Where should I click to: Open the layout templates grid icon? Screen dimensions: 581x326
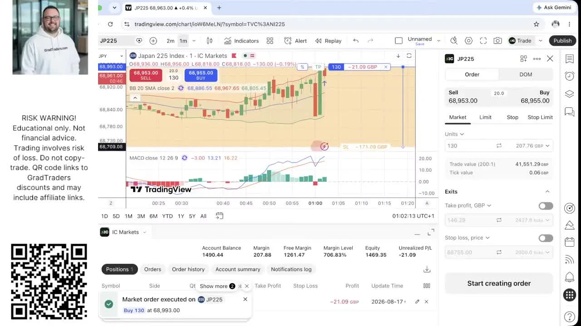point(270,41)
